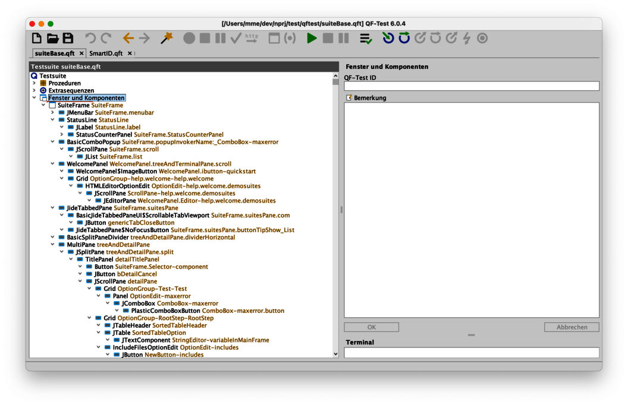Save the current test suite
628x405 pixels.
[67, 38]
